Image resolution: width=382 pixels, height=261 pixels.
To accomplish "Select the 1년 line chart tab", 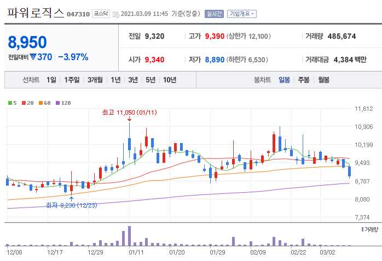I will 115,80.
